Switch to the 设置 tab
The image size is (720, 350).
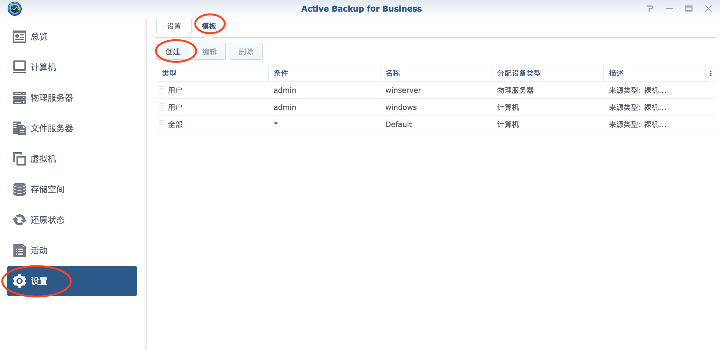(x=174, y=26)
